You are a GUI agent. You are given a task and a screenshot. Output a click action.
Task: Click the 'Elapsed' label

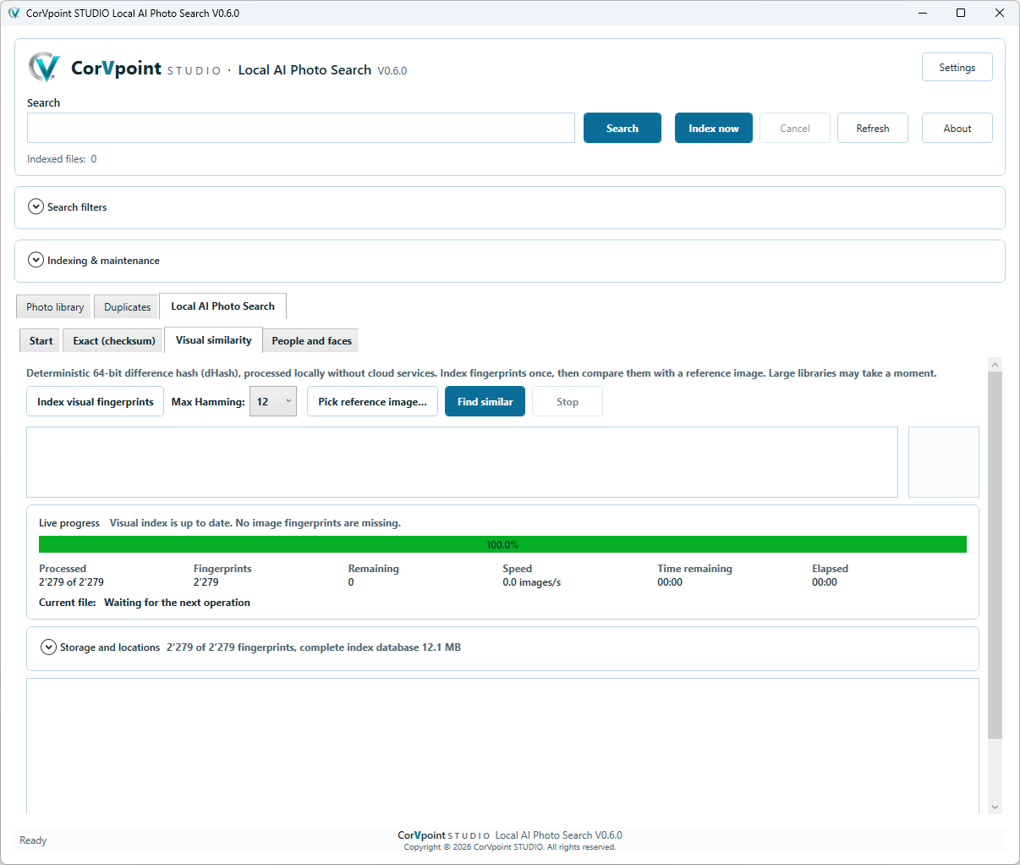click(830, 568)
